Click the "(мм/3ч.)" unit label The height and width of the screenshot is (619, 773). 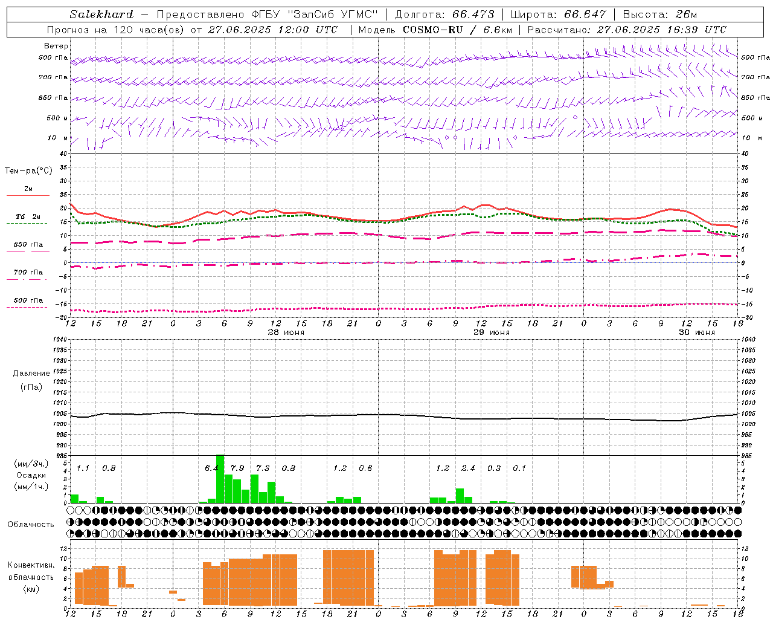(x=31, y=464)
